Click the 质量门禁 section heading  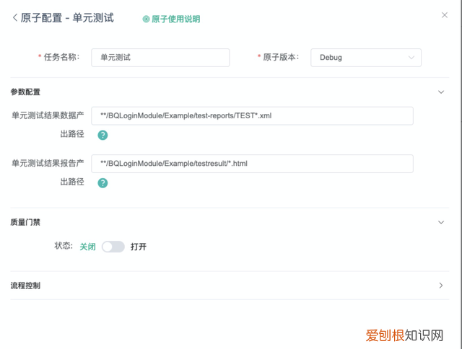pos(25,222)
